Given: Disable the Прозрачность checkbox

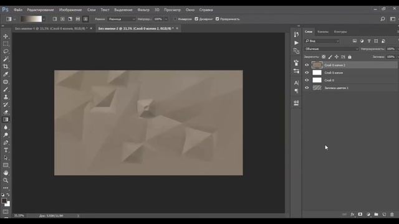Looking at the screenshot, I should pos(218,19).
